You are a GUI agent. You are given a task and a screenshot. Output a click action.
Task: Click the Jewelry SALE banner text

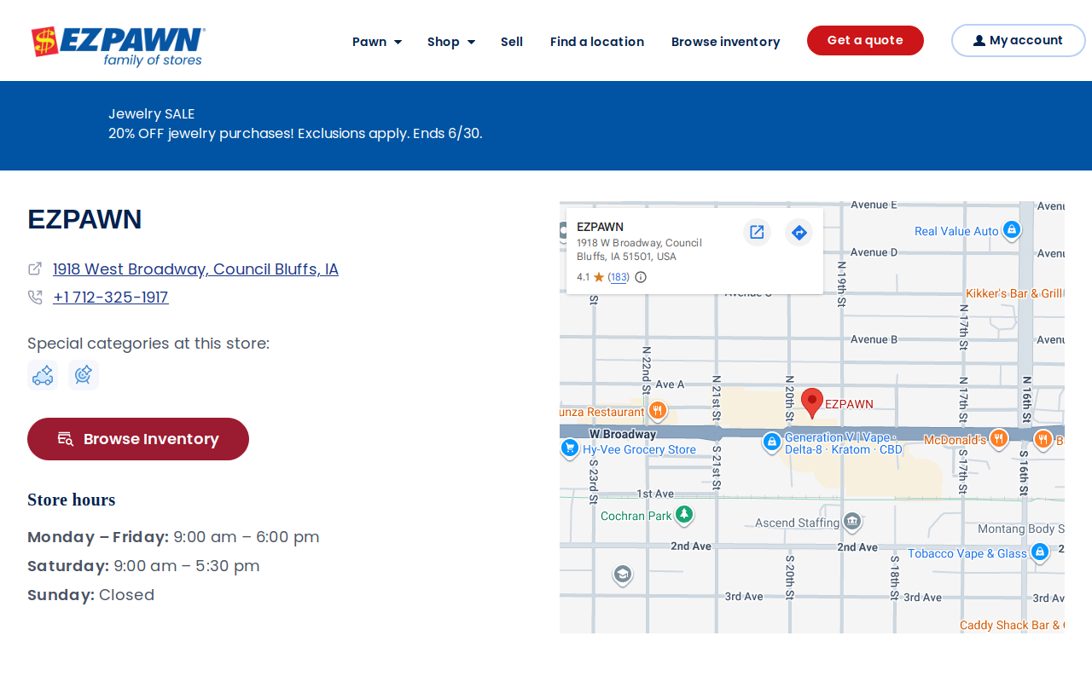[x=152, y=113]
